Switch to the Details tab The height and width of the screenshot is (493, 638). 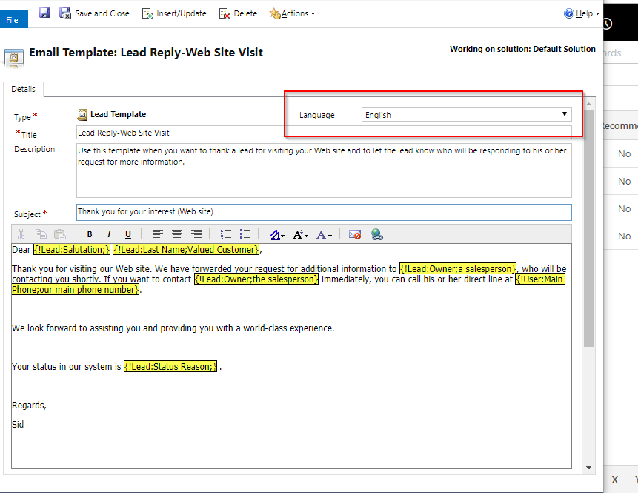[x=24, y=89]
